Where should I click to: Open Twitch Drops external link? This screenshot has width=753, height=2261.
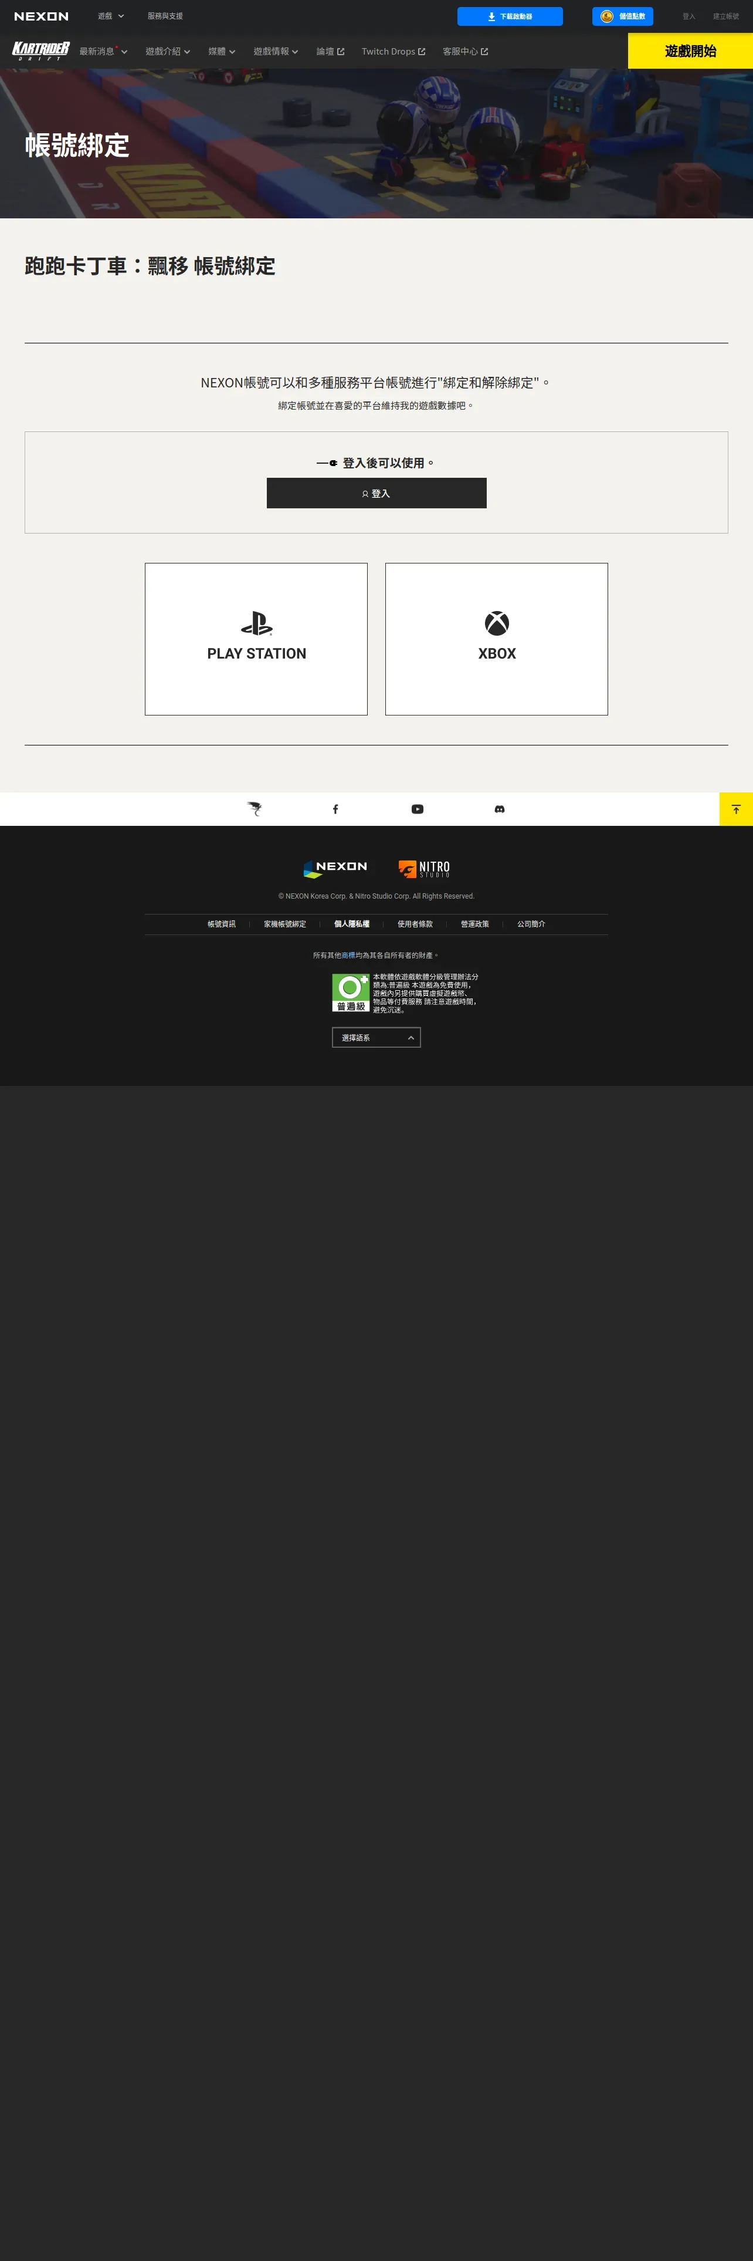coord(394,52)
